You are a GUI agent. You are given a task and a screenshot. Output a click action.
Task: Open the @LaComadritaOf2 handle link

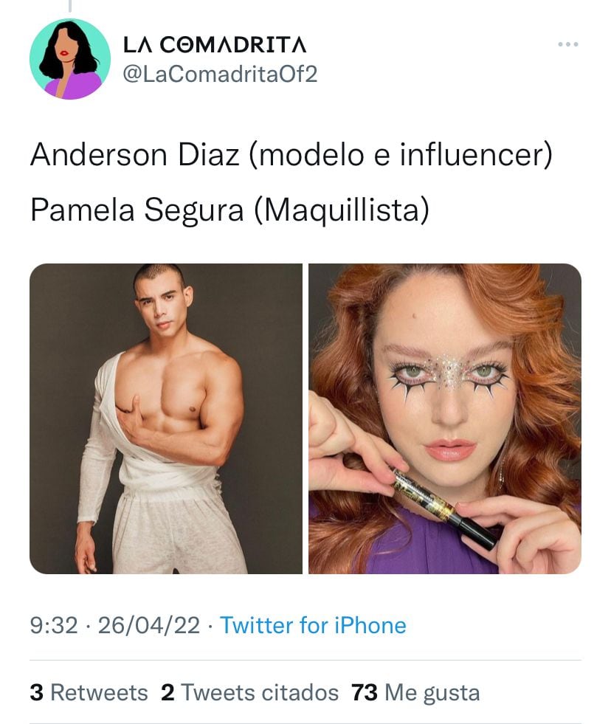[x=221, y=74]
